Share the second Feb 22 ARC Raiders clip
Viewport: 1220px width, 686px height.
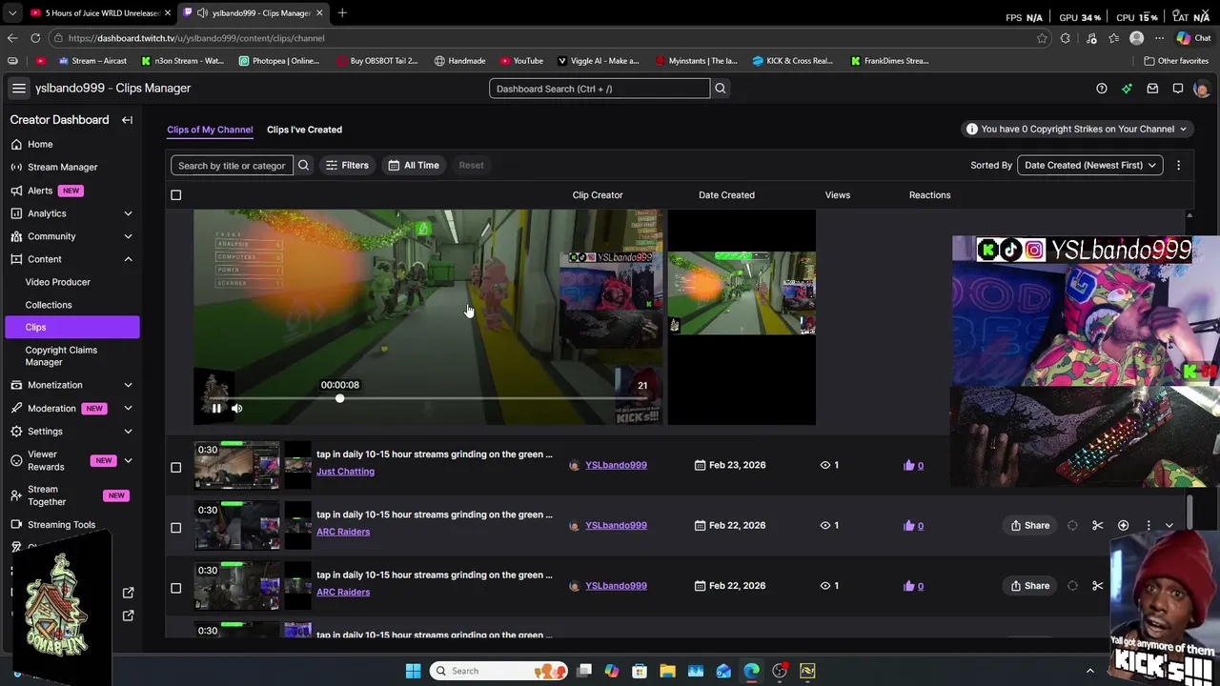(1030, 586)
